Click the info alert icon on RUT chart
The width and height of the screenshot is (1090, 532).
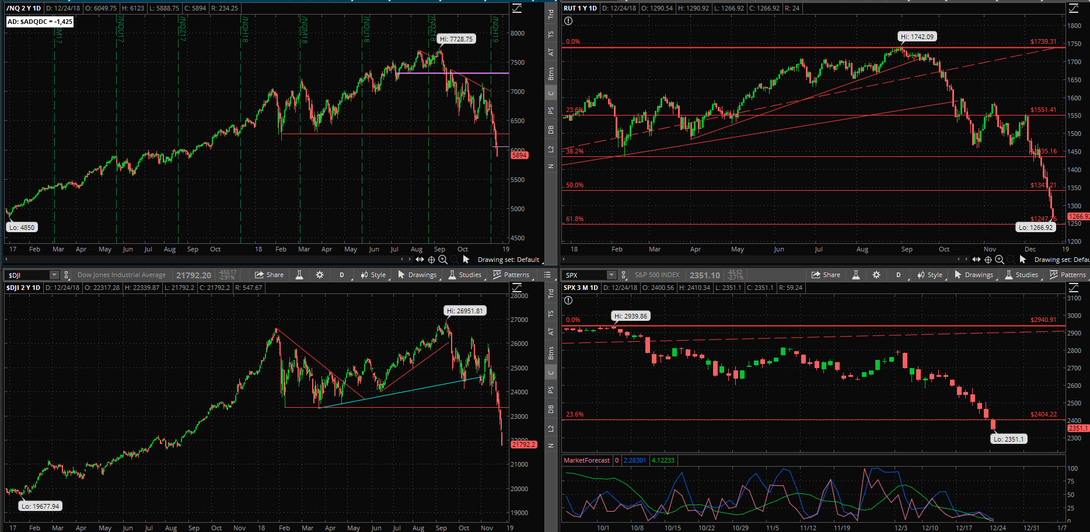(x=568, y=21)
